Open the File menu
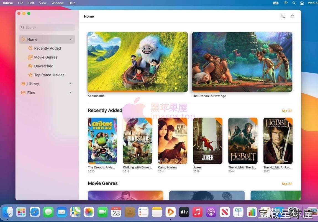This screenshot has width=318, height=222. pyautogui.click(x=20, y=3)
